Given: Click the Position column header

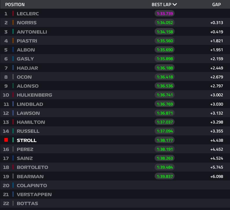Looking at the screenshot, I should point(15,5).
